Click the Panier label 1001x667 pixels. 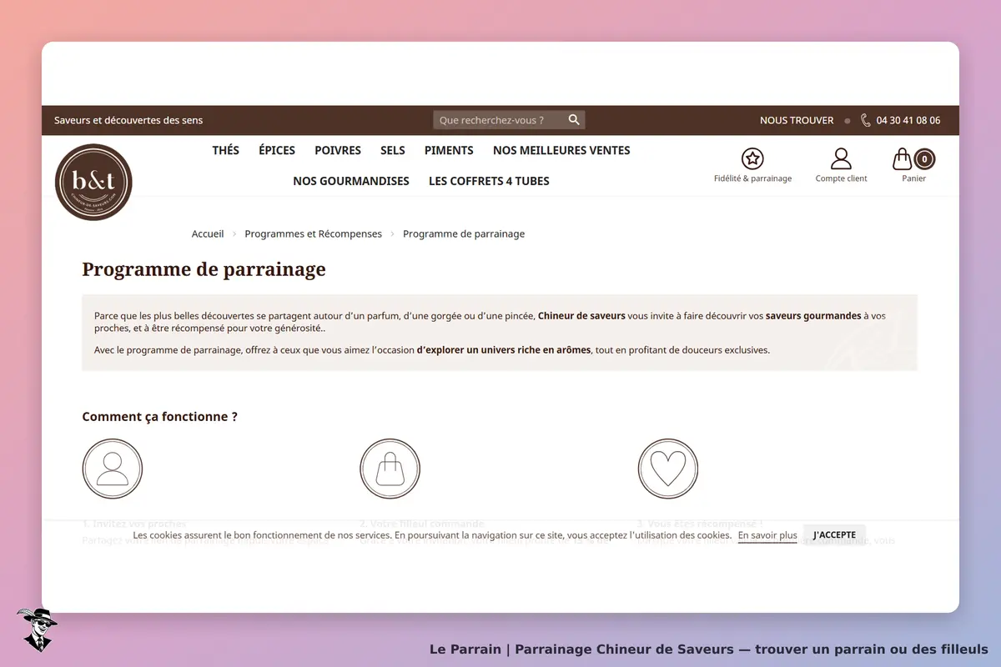pos(913,178)
